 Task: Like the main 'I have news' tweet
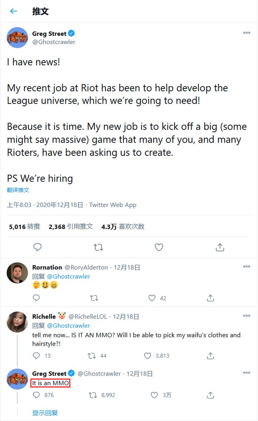pos(159,247)
